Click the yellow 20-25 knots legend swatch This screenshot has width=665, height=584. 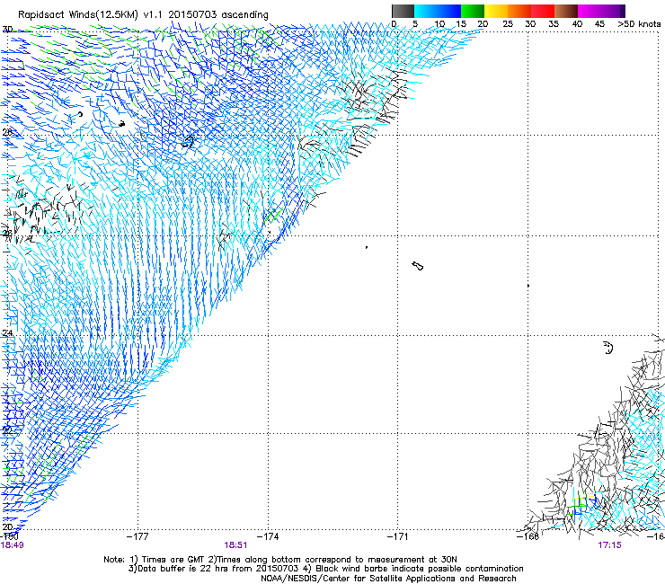496,11
